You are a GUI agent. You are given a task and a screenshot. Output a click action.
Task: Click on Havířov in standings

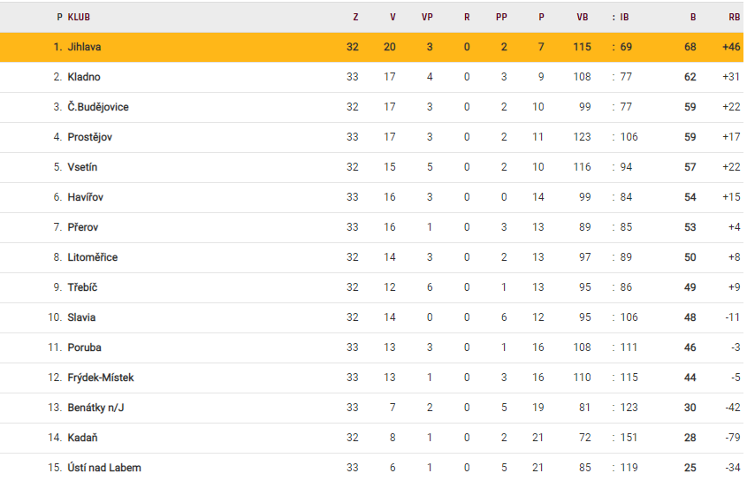click(x=85, y=197)
